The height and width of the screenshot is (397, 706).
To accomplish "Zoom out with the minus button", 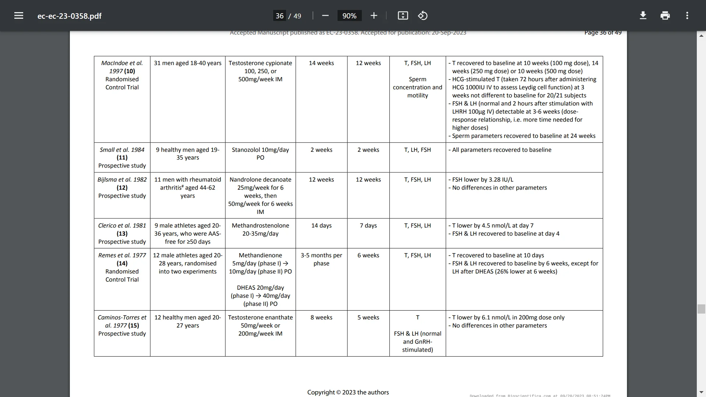I will pyautogui.click(x=325, y=15).
